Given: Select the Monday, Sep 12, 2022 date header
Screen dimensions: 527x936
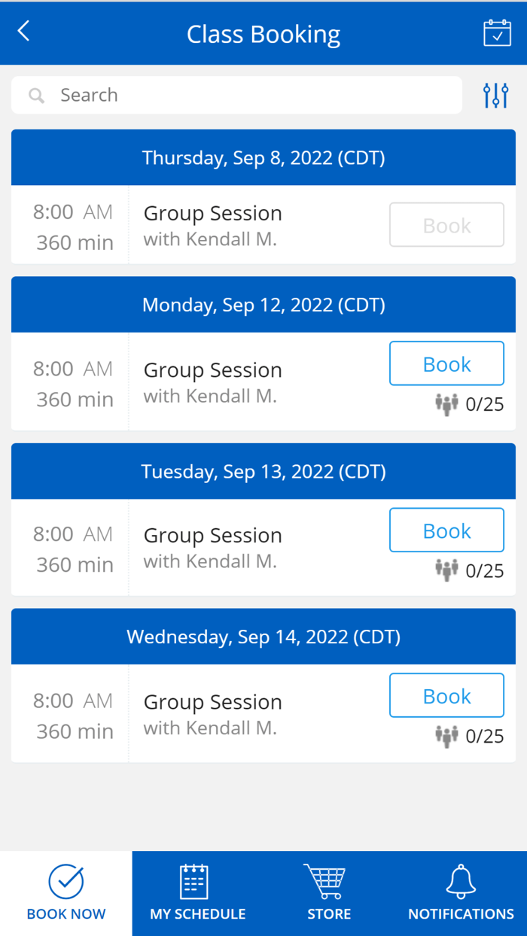Looking at the screenshot, I should coord(263,305).
